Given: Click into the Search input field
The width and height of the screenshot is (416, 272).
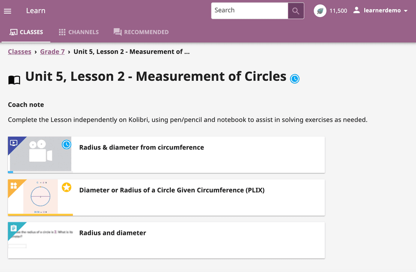Looking at the screenshot, I should tap(249, 11).
